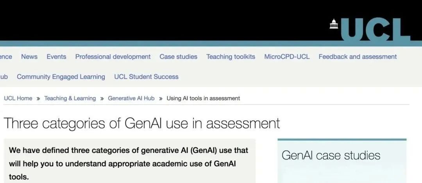422x183 pixels.
Task: Click the UCL portico building icon
Action: tap(334, 24)
